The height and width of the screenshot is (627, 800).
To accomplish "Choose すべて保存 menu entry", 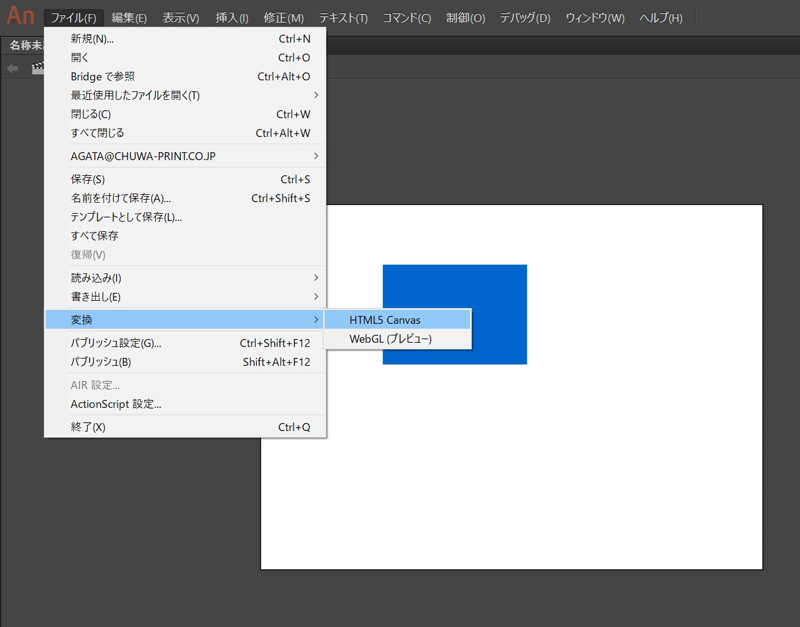I will pos(186,236).
